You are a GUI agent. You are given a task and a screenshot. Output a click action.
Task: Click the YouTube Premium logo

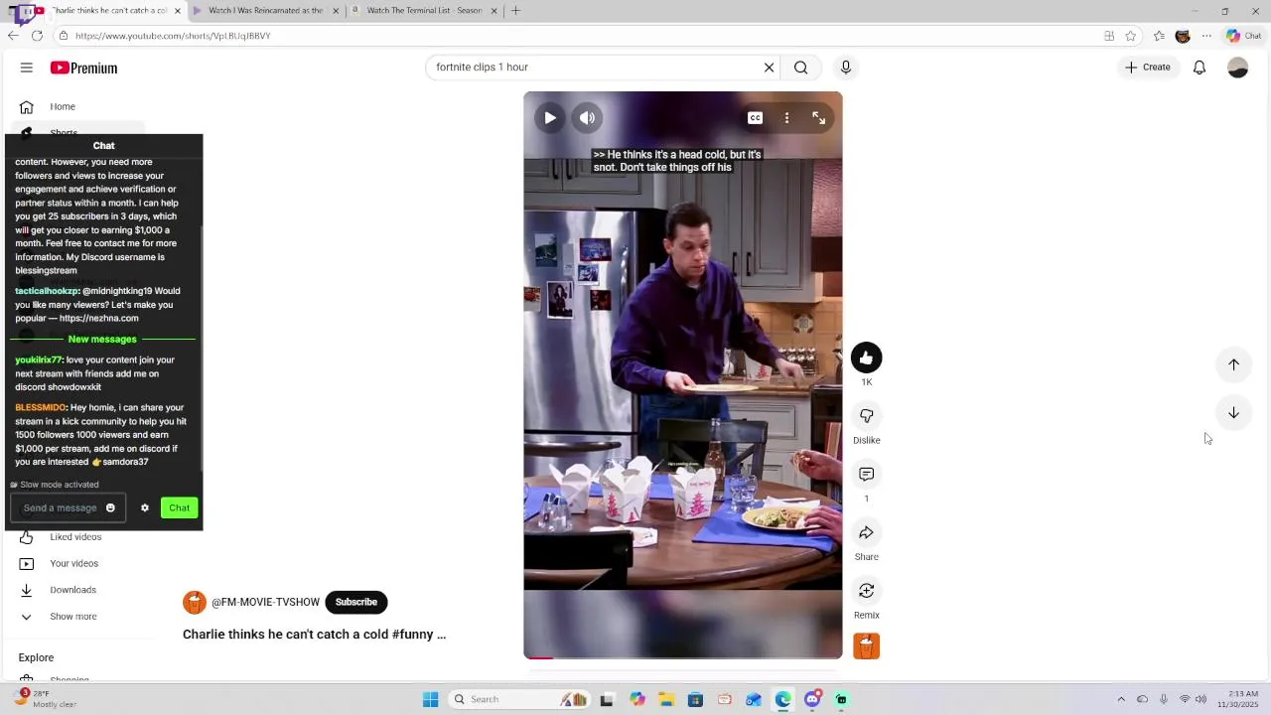click(84, 68)
